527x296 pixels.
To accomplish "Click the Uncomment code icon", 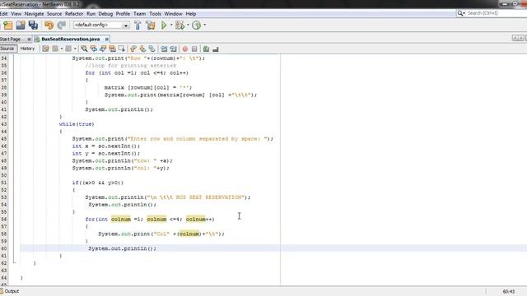I will click(x=216, y=49).
